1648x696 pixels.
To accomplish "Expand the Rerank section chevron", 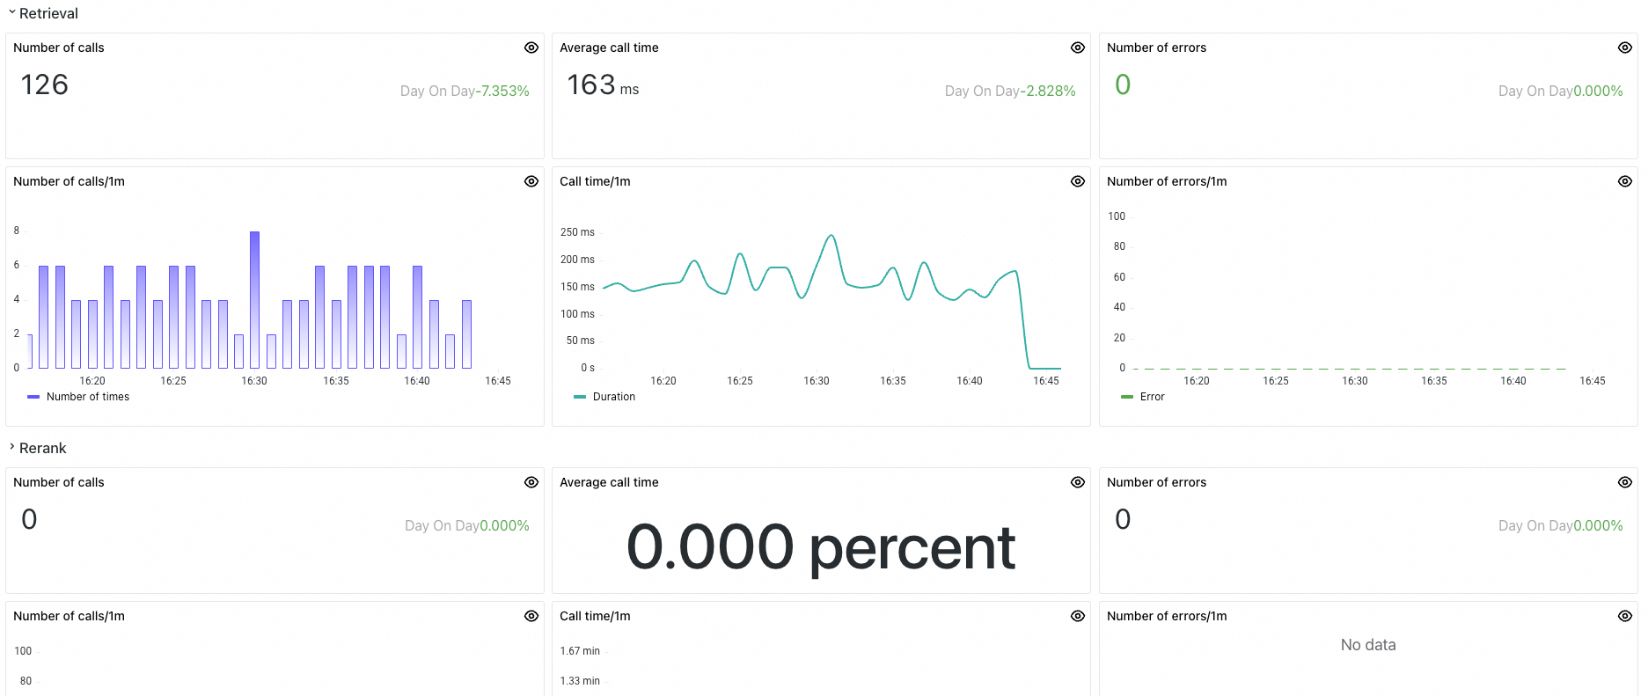I will pos(11,448).
